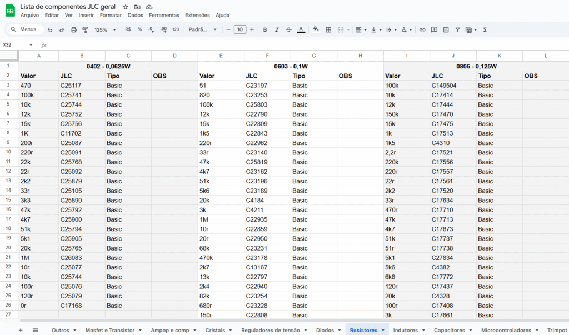The image size is (569, 335).
Task: Open the Formatar menu
Action: [x=111, y=16]
